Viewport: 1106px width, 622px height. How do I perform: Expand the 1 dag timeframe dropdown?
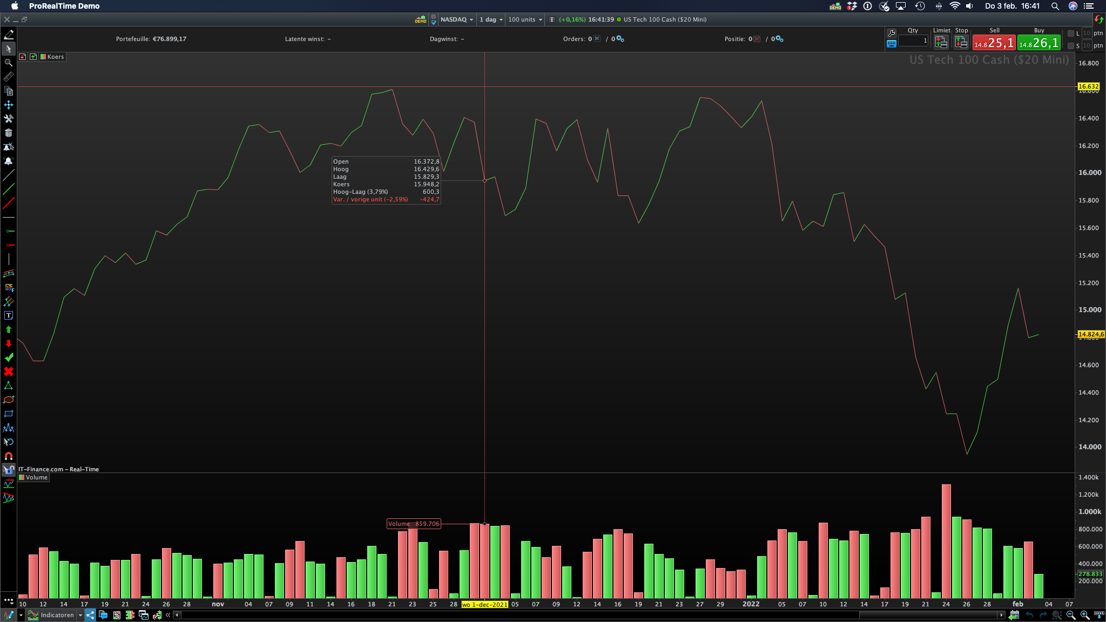pyautogui.click(x=491, y=19)
